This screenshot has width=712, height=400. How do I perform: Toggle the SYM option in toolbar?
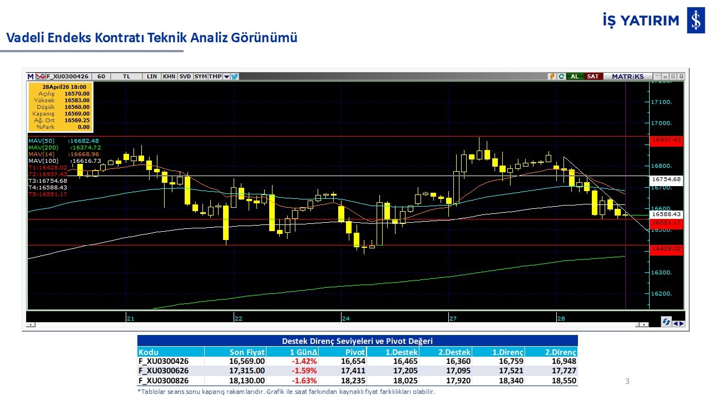(x=201, y=76)
